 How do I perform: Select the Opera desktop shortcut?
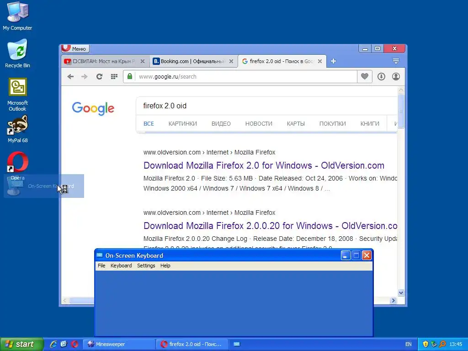(x=17, y=166)
